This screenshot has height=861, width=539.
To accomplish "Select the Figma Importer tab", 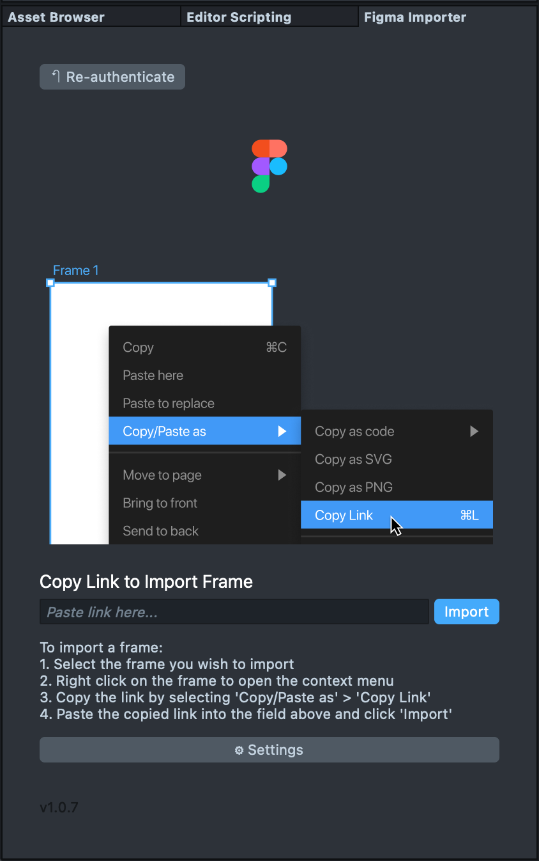I will 415,17.
